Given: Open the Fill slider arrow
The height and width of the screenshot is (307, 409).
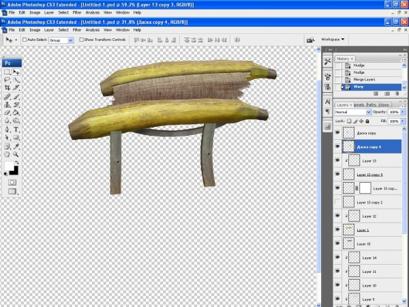Looking at the screenshot, I should 403,121.
